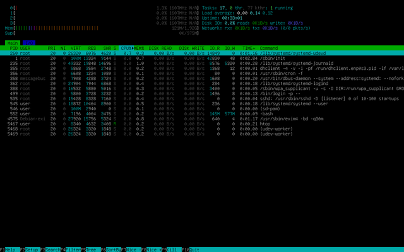Image resolution: width=404 pixels, height=252 pixels.
Task: Select the dbus-daemon process row
Action: point(202,78)
